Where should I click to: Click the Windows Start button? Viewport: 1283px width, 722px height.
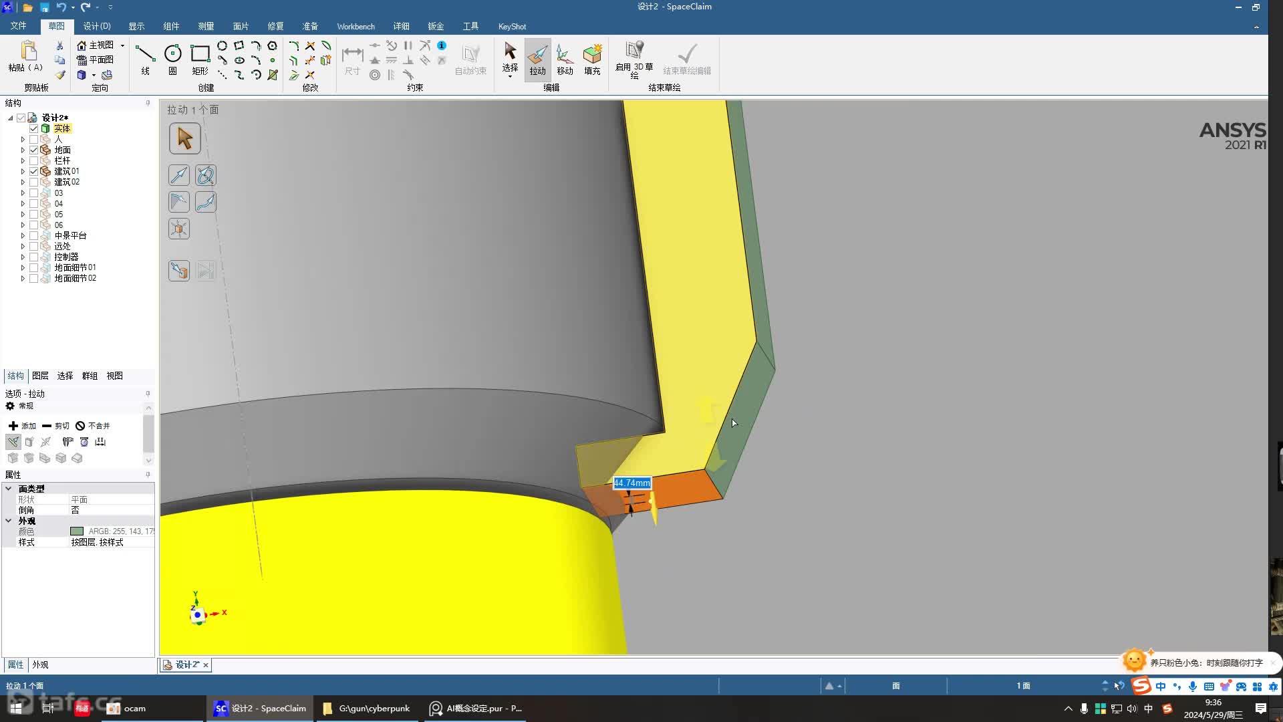coord(16,708)
